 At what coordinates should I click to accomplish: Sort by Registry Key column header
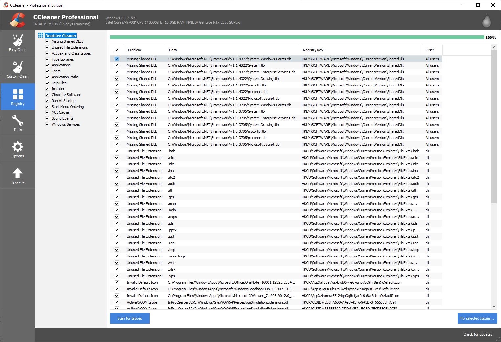pos(361,50)
